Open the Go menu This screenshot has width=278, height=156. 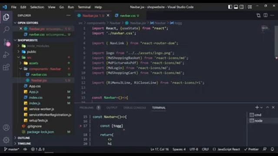(x=62, y=7)
